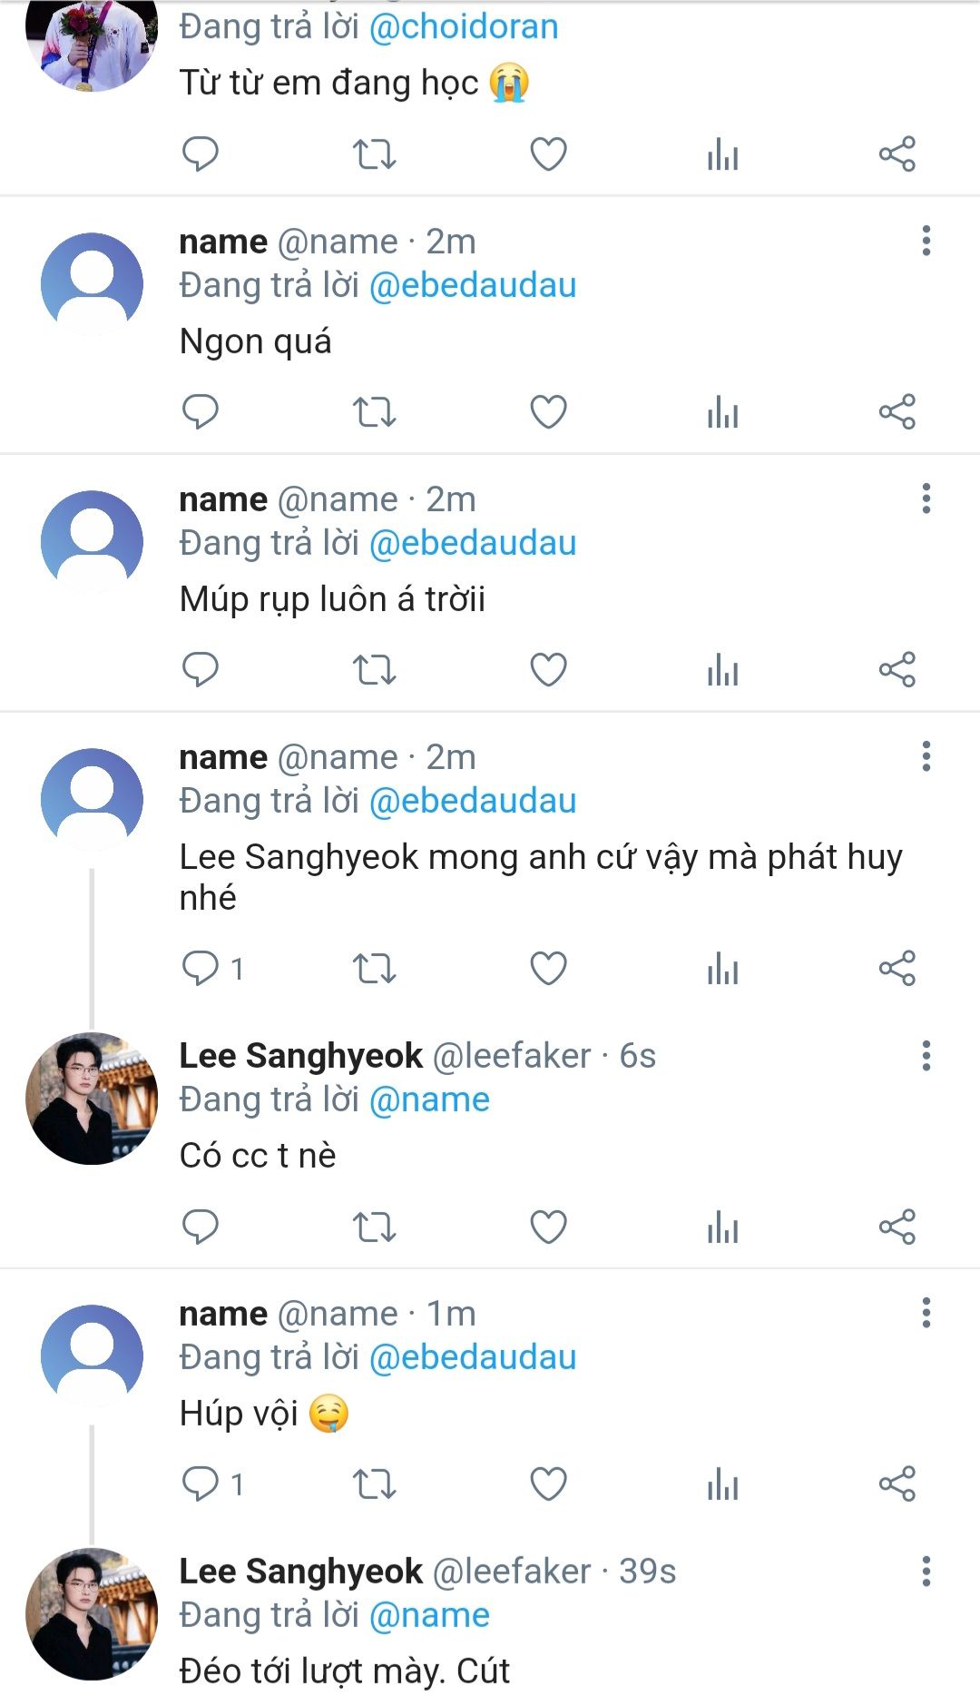Retweet the "Múp rụp luôn á trờii" reply

tap(374, 670)
